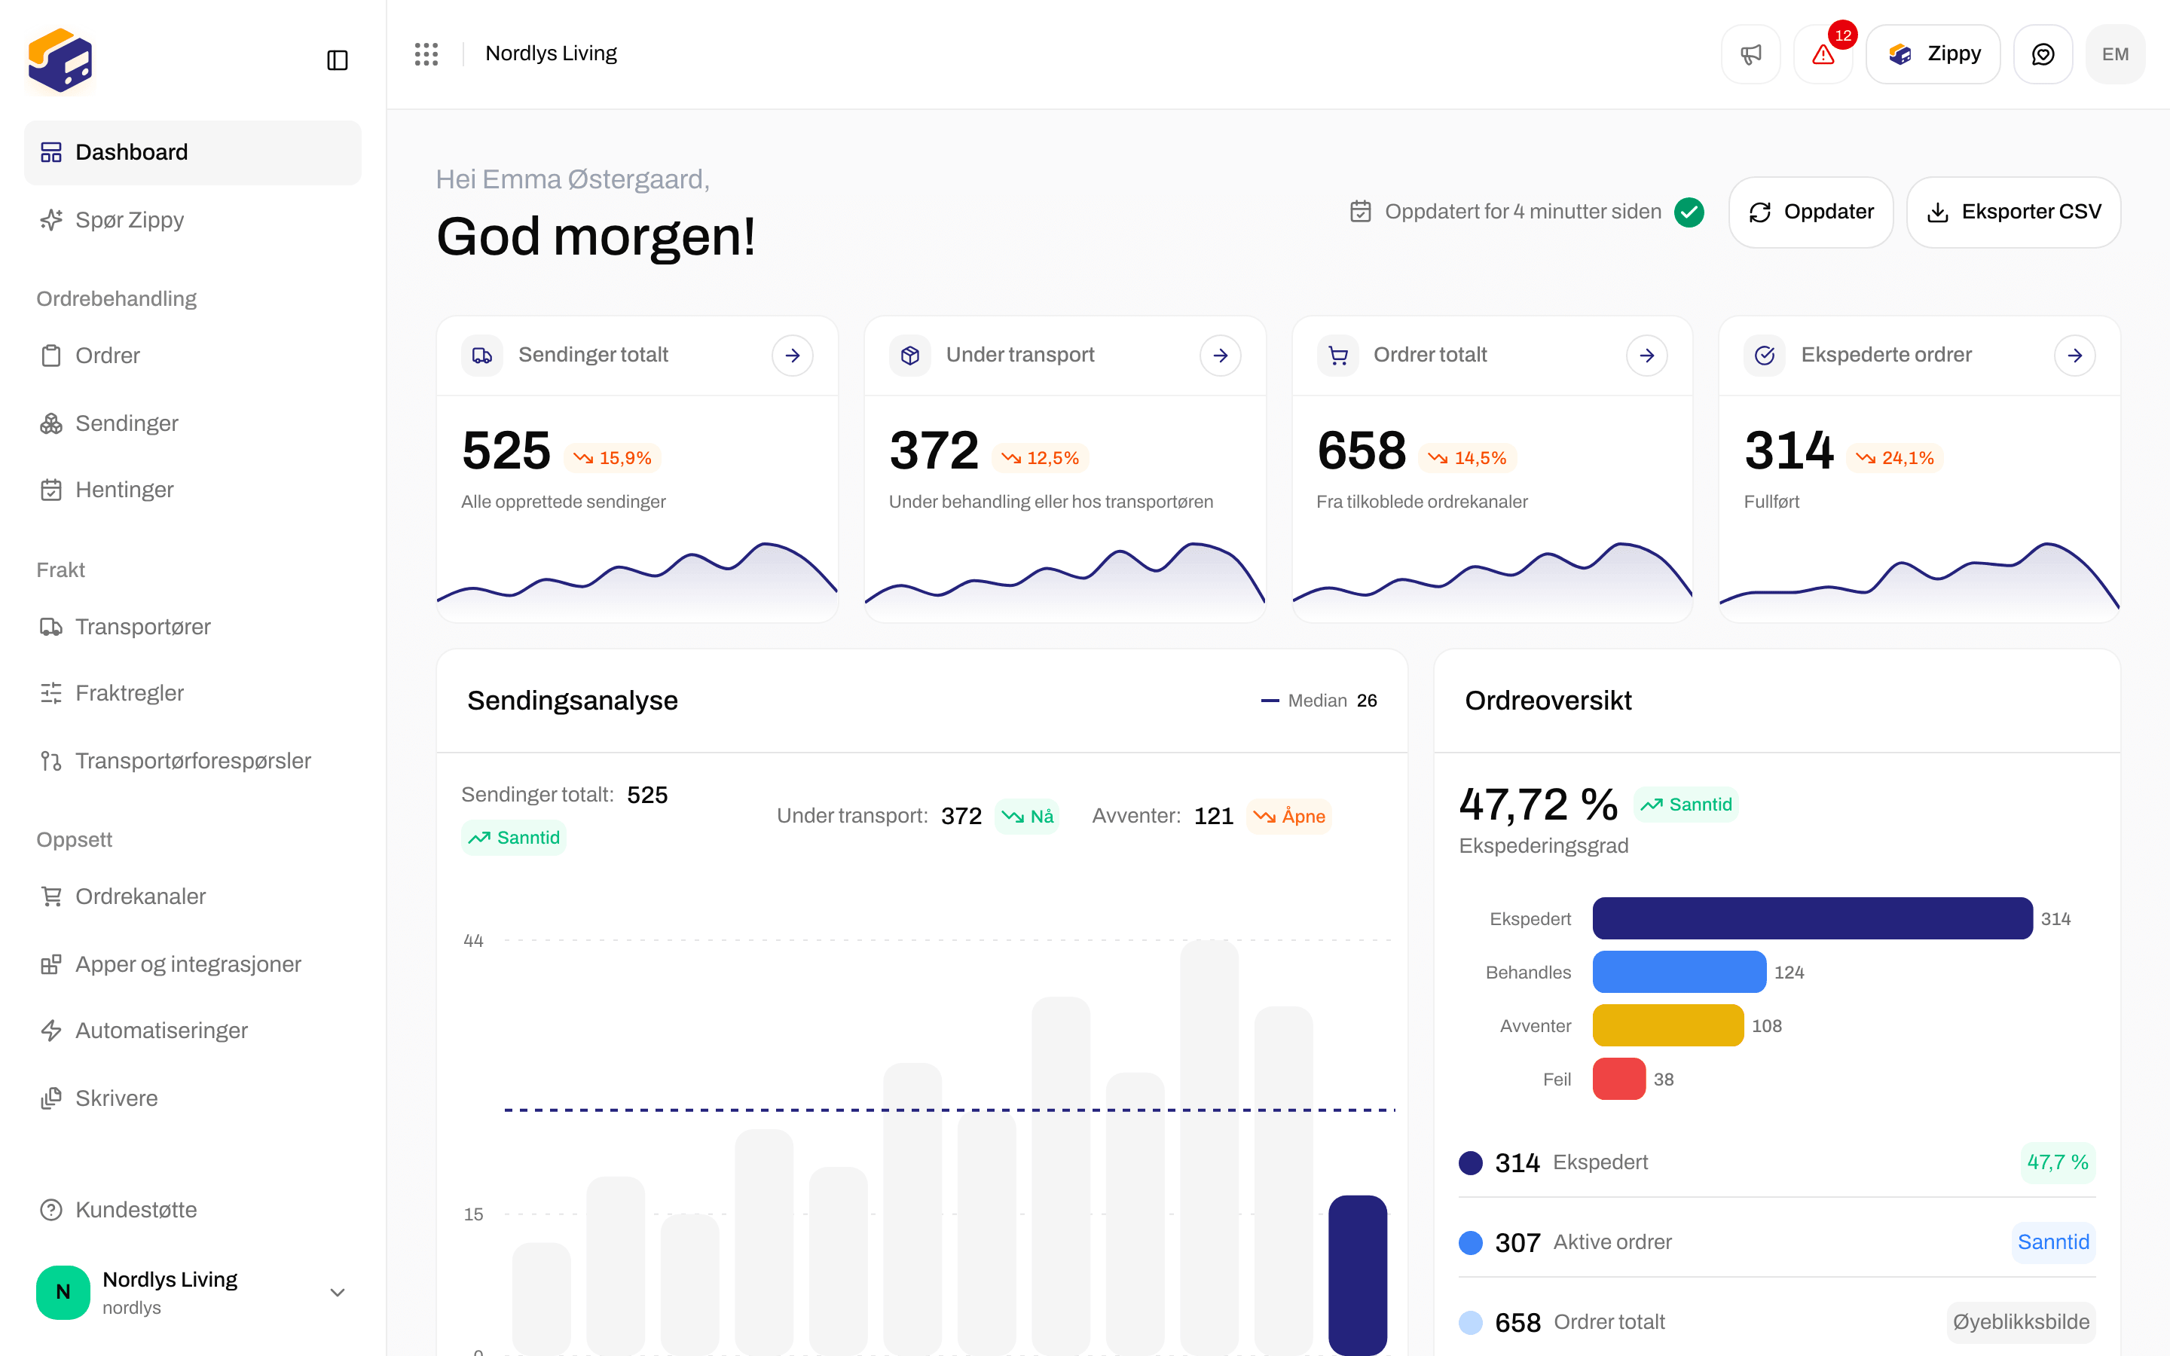2170x1356 pixels.
Task: Open the apps grid icon
Action: [426, 53]
